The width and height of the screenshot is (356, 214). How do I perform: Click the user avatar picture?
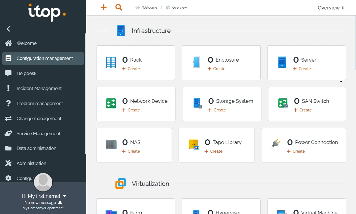43,183
